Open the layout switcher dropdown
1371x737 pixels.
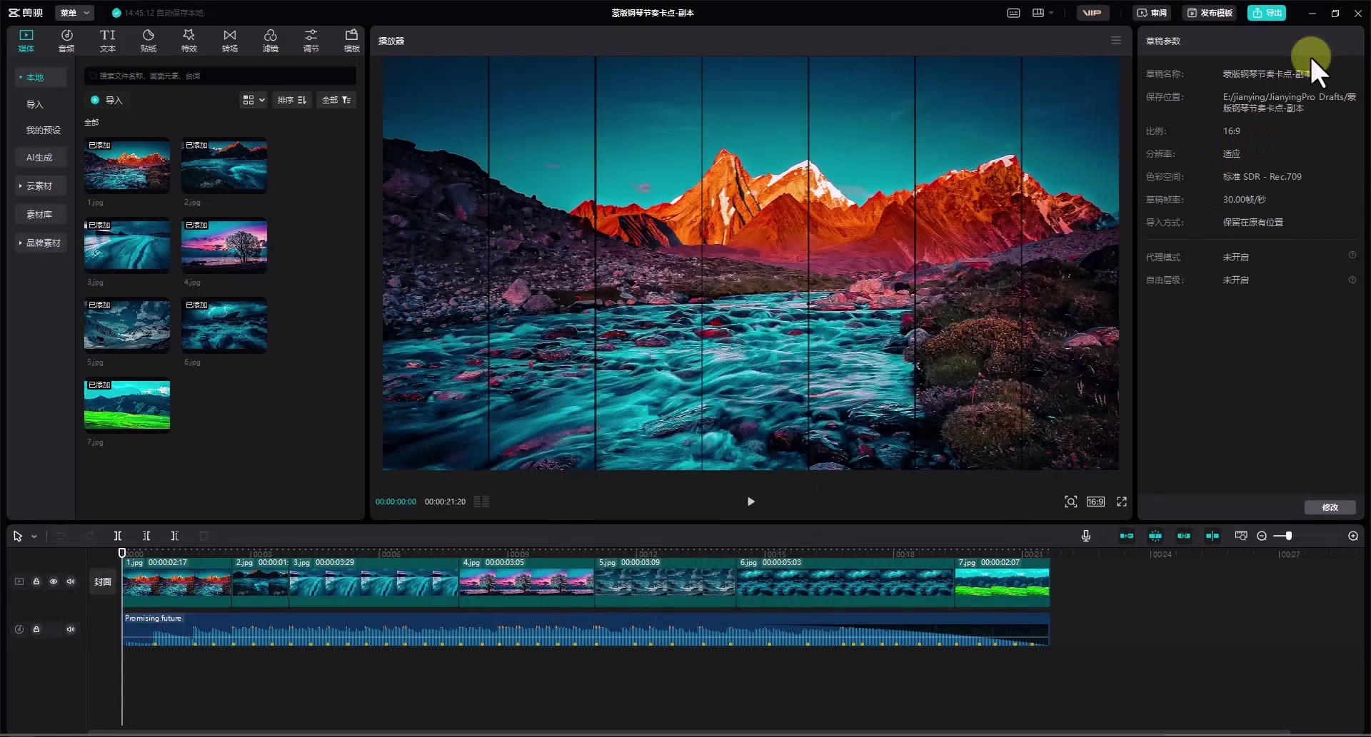click(1043, 13)
